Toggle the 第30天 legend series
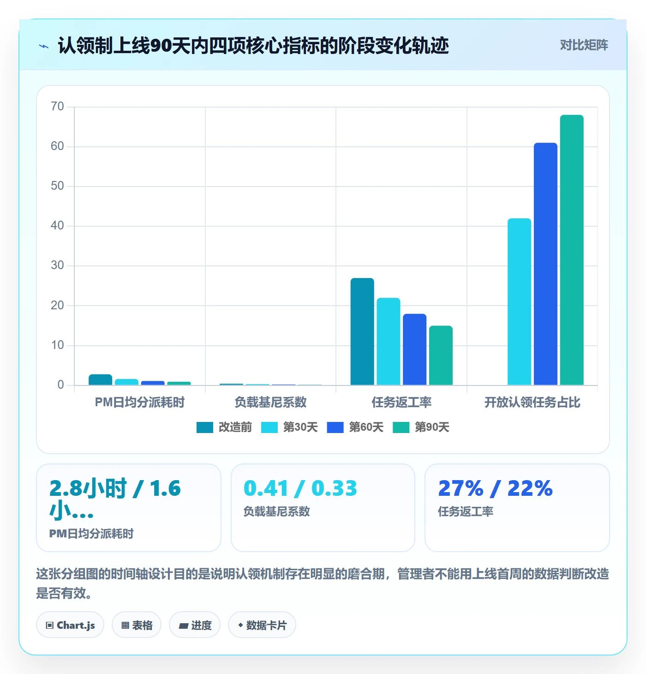 click(x=289, y=427)
